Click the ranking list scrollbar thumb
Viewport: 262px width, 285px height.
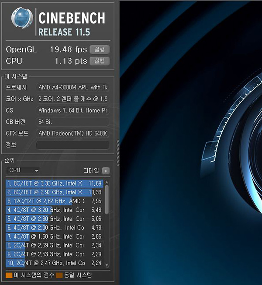pos(107,199)
